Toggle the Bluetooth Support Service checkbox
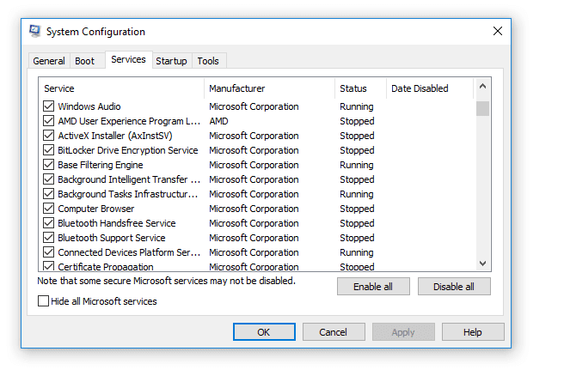Screen dimensions: 564x388 point(48,238)
